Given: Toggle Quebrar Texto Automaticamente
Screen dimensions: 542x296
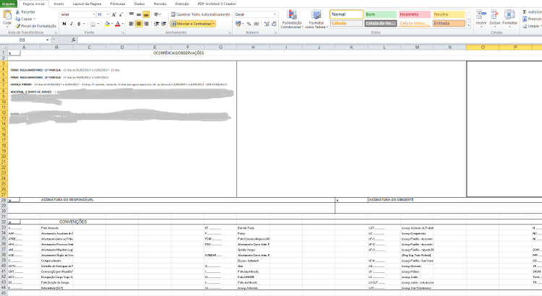Looking at the screenshot, I should pyautogui.click(x=200, y=14).
